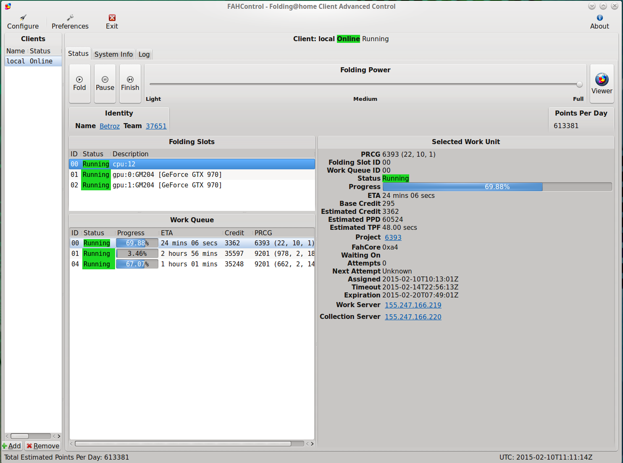Screen dimensions: 623x463
Task: Click Work Queue horizontal scrollbar
Action: coord(183,444)
